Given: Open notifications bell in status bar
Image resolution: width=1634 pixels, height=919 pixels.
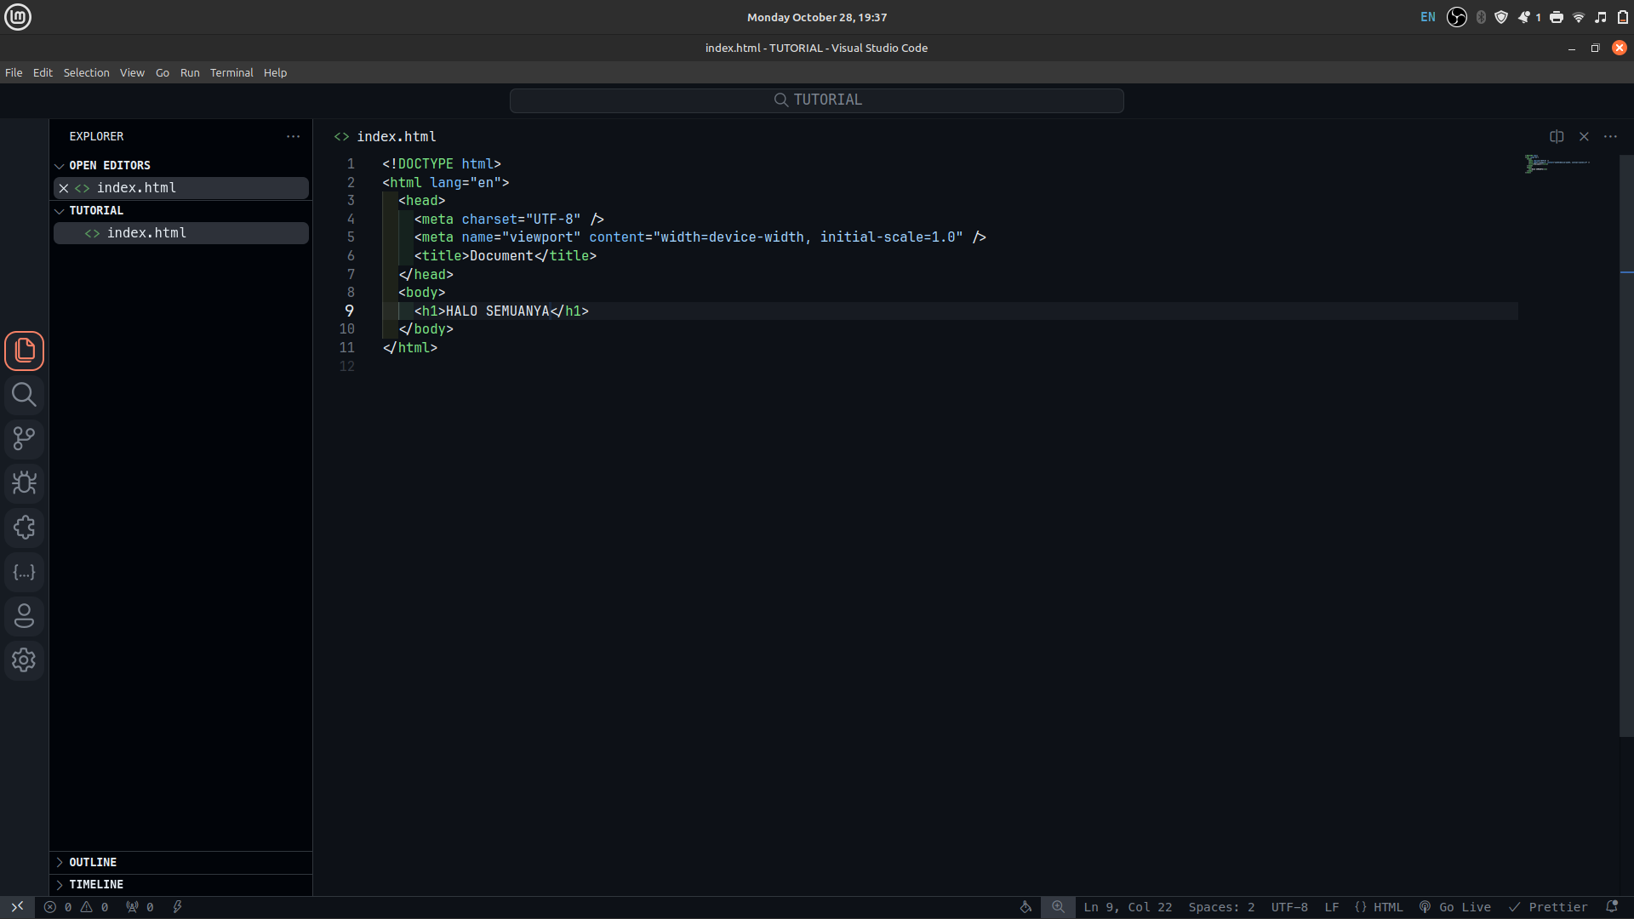Looking at the screenshot, I should point(1612,907).
